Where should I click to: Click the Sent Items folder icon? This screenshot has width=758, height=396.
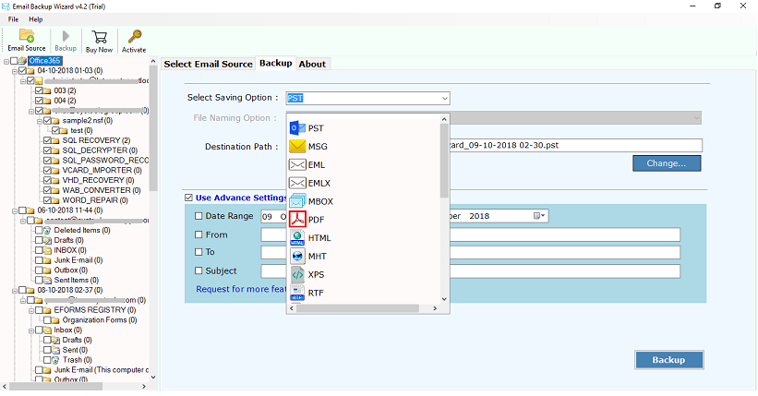pyautogui.click(x=47, y=281)
